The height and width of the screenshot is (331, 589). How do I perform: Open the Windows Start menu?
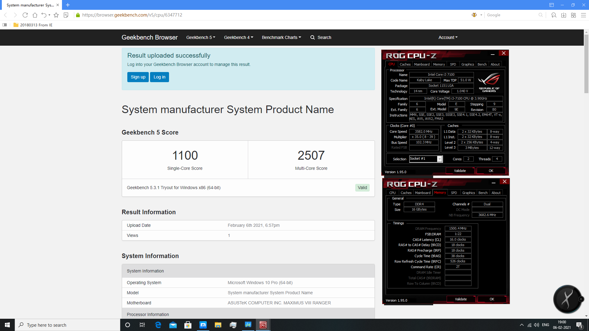[x=7, y=325]
